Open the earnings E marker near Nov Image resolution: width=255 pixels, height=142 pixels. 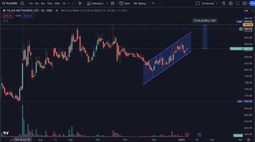pyautogui.click(x=116, y=135)
